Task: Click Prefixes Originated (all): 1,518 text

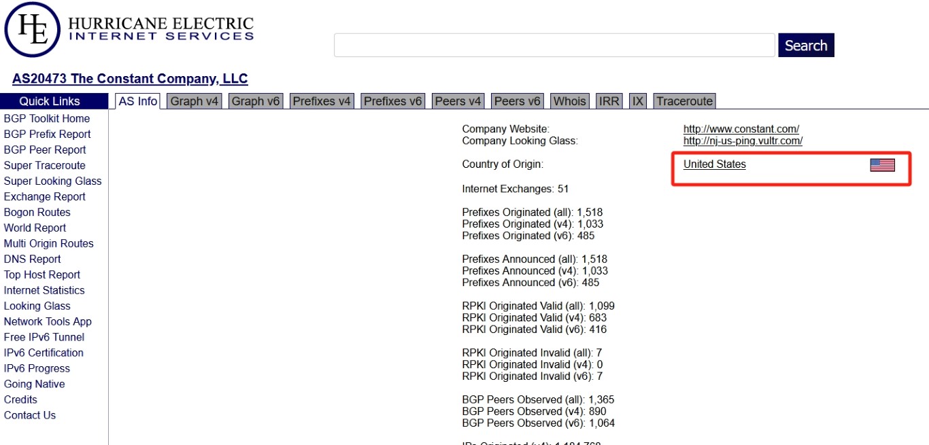Action: [x=533, y=212]
